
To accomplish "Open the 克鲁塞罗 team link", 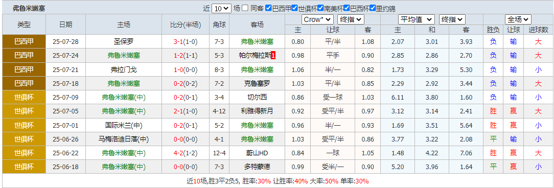I will pos(257,84).
